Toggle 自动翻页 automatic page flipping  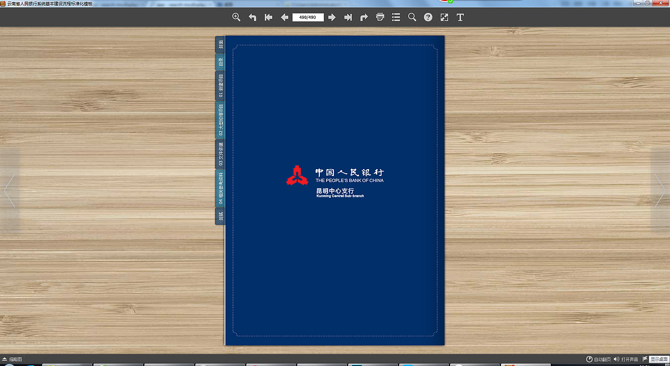(598, 359)
